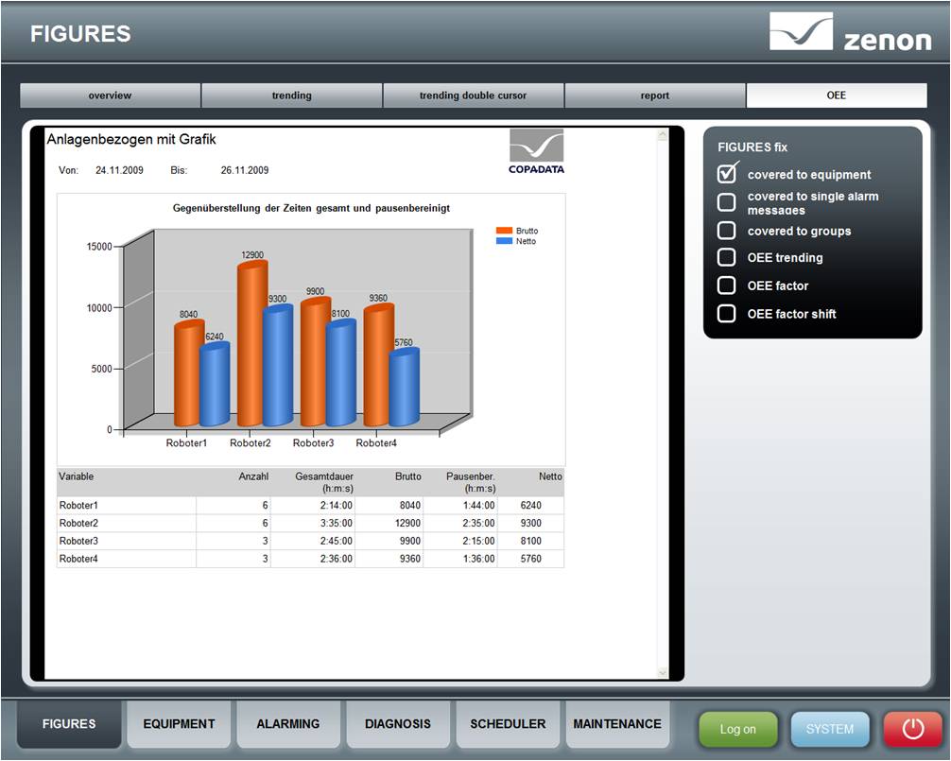Toggle the OEE factor shift checkbox

click(x=727, y=314)
